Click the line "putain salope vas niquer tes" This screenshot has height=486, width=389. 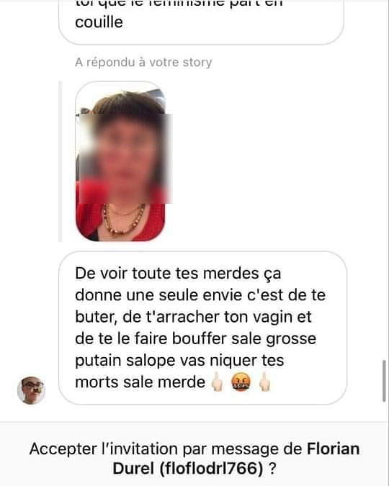coord(179,361)
